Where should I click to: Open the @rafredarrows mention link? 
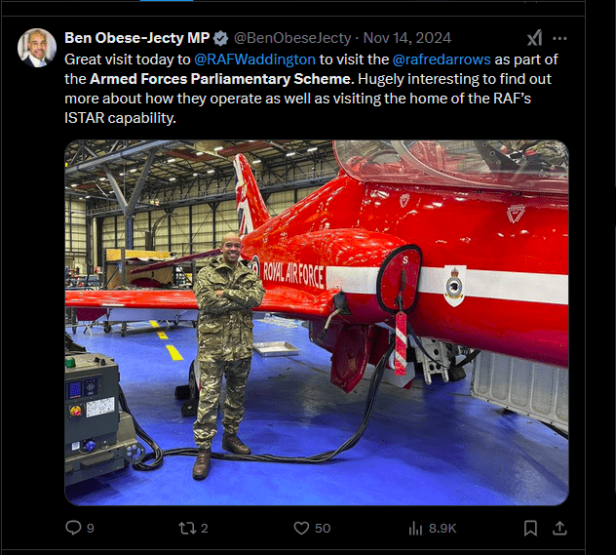coord(442,59)
